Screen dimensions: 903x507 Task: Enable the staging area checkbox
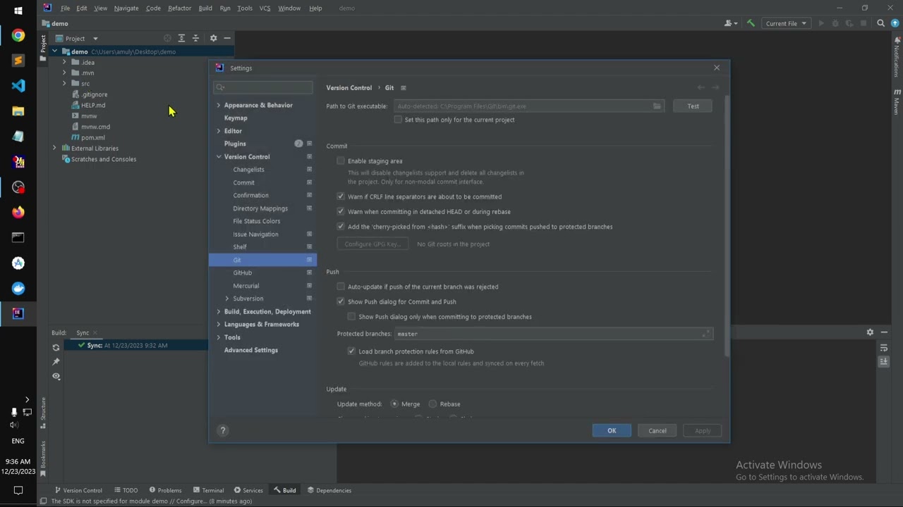341,161
